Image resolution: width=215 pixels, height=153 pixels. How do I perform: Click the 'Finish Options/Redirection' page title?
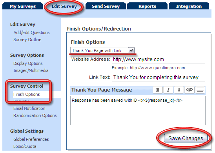(99, 29)
